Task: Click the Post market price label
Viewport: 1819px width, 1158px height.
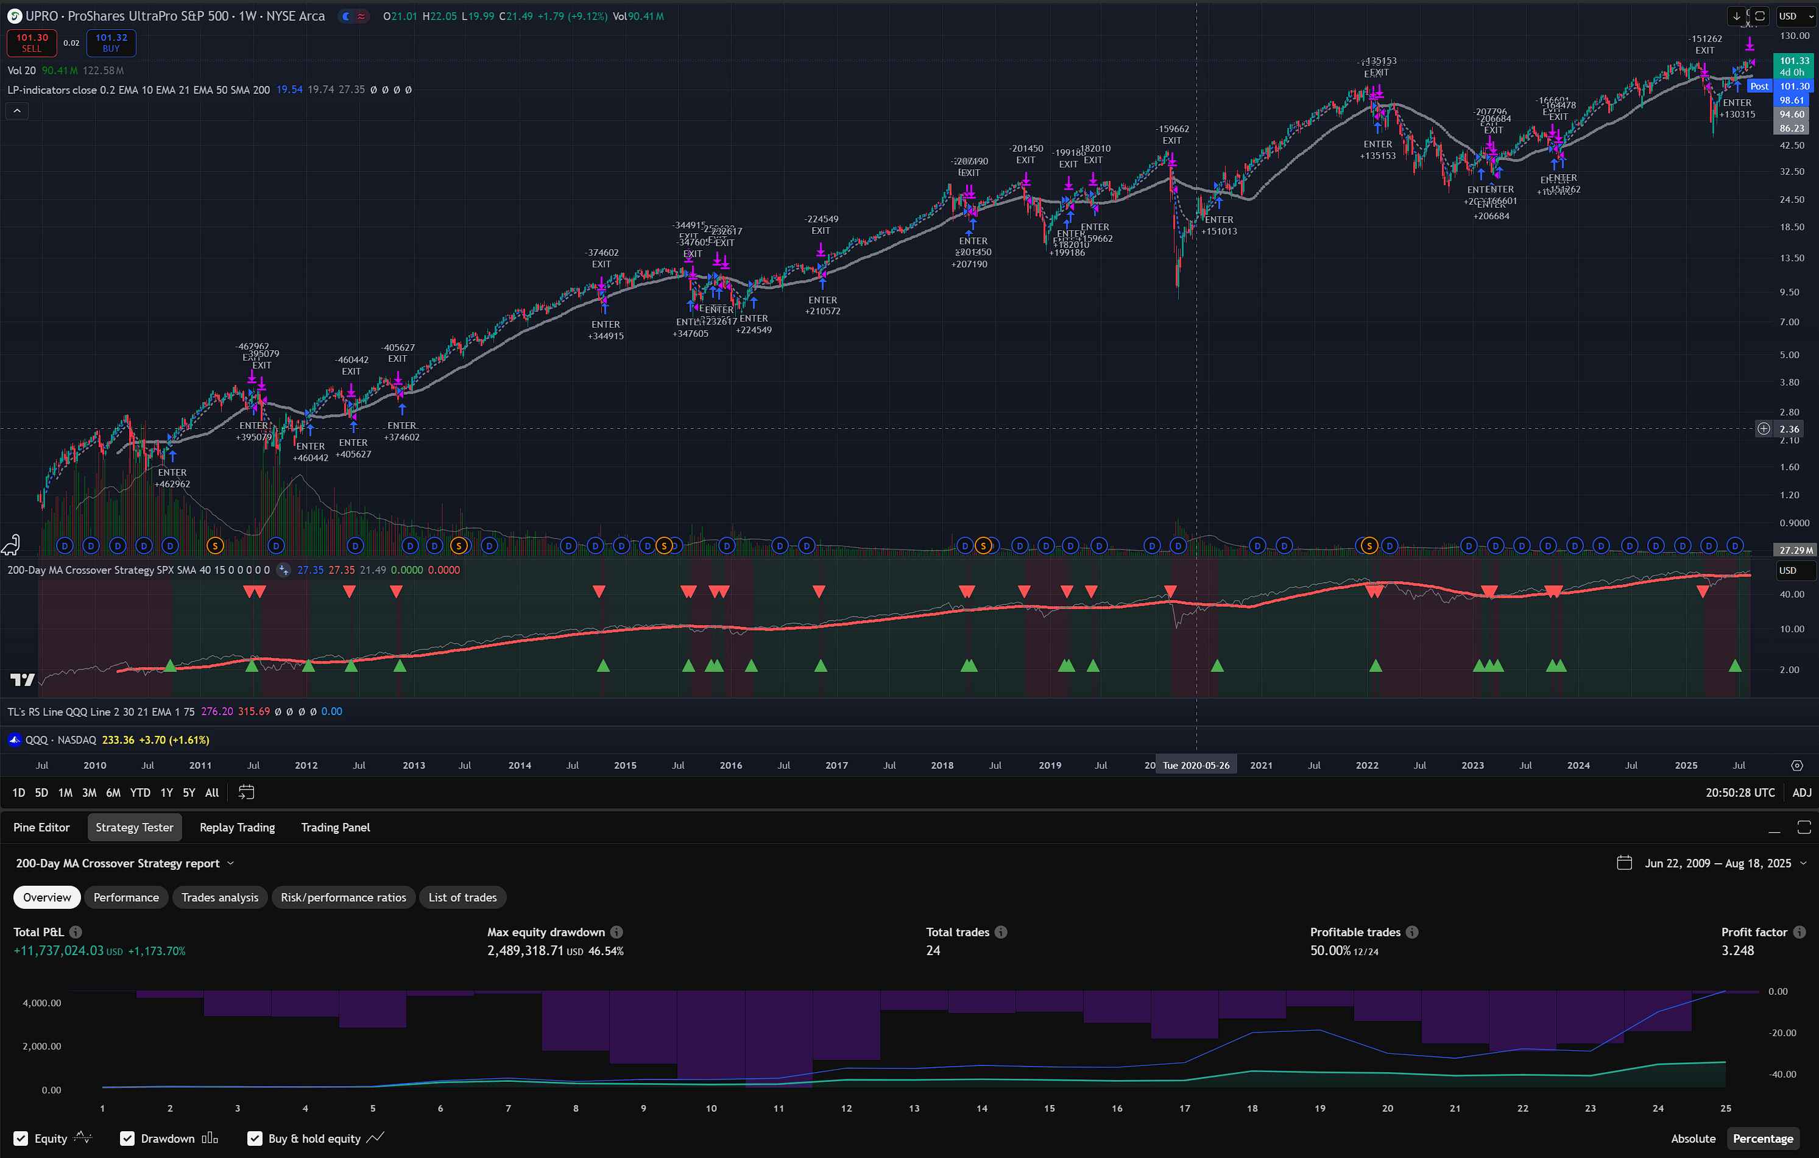Action: coord(1759,86)
